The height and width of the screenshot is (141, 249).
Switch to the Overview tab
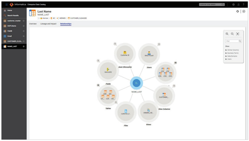pyautogui.click(x=33, y=24)
